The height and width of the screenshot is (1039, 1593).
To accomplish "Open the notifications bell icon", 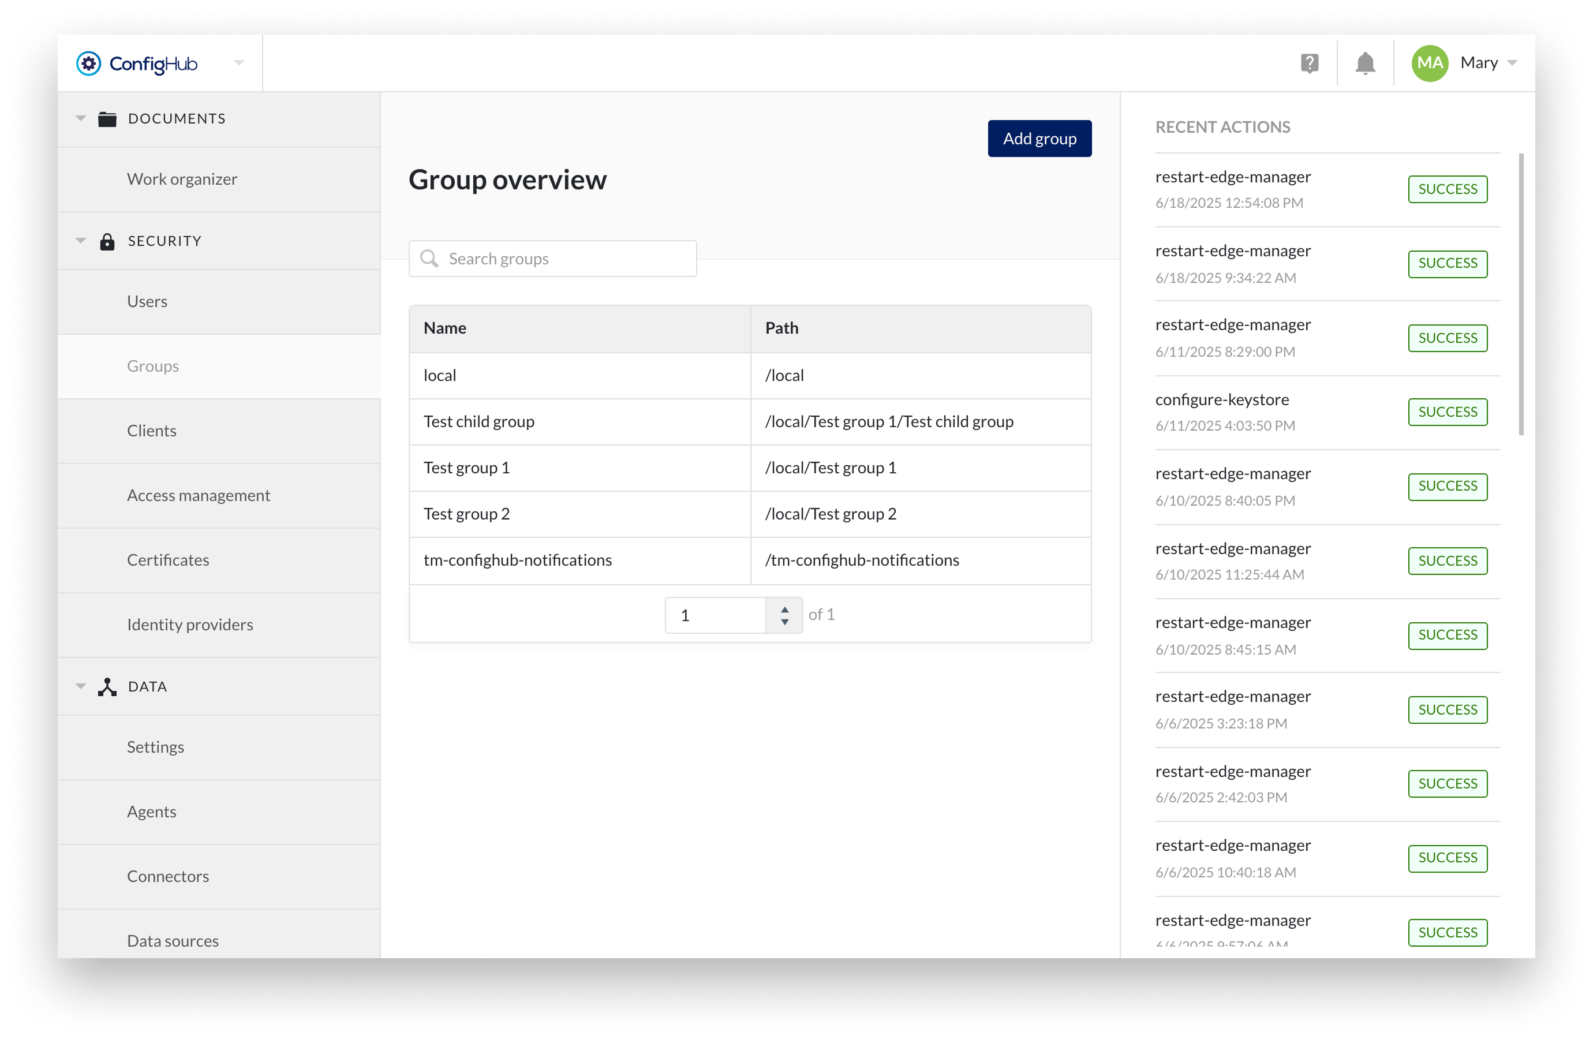I will (x=1365, y=63).
